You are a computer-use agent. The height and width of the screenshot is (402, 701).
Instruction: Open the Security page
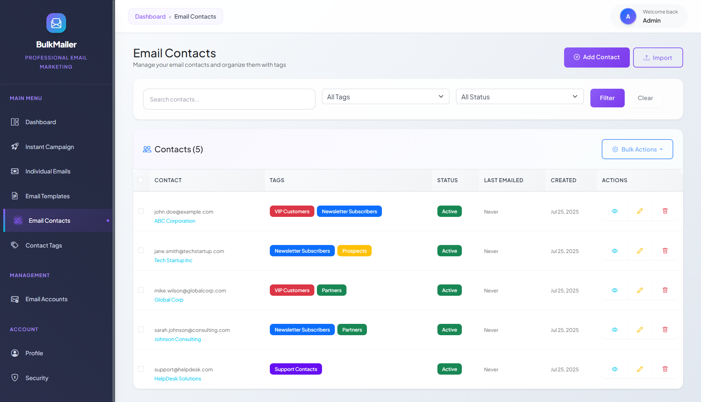pyautogui.click(x=37, y=378)
